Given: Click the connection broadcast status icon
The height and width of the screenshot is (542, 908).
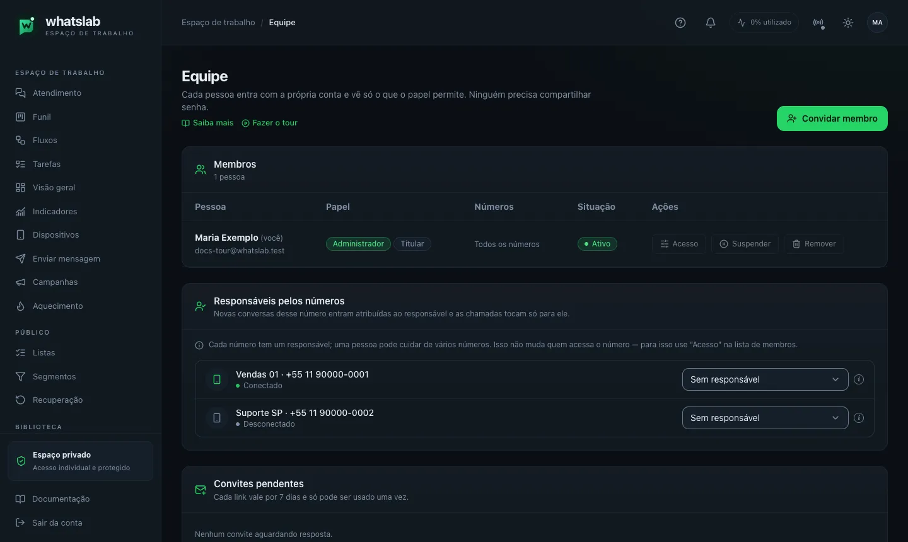Looking at the screenshot, I should [818, 23].
